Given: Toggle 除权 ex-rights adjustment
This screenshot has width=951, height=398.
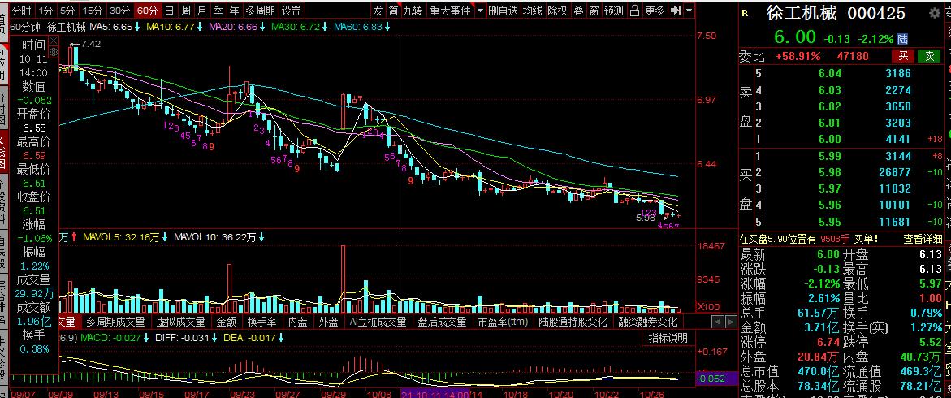Looking at the screenshot, I should click(x=557, y=11).
